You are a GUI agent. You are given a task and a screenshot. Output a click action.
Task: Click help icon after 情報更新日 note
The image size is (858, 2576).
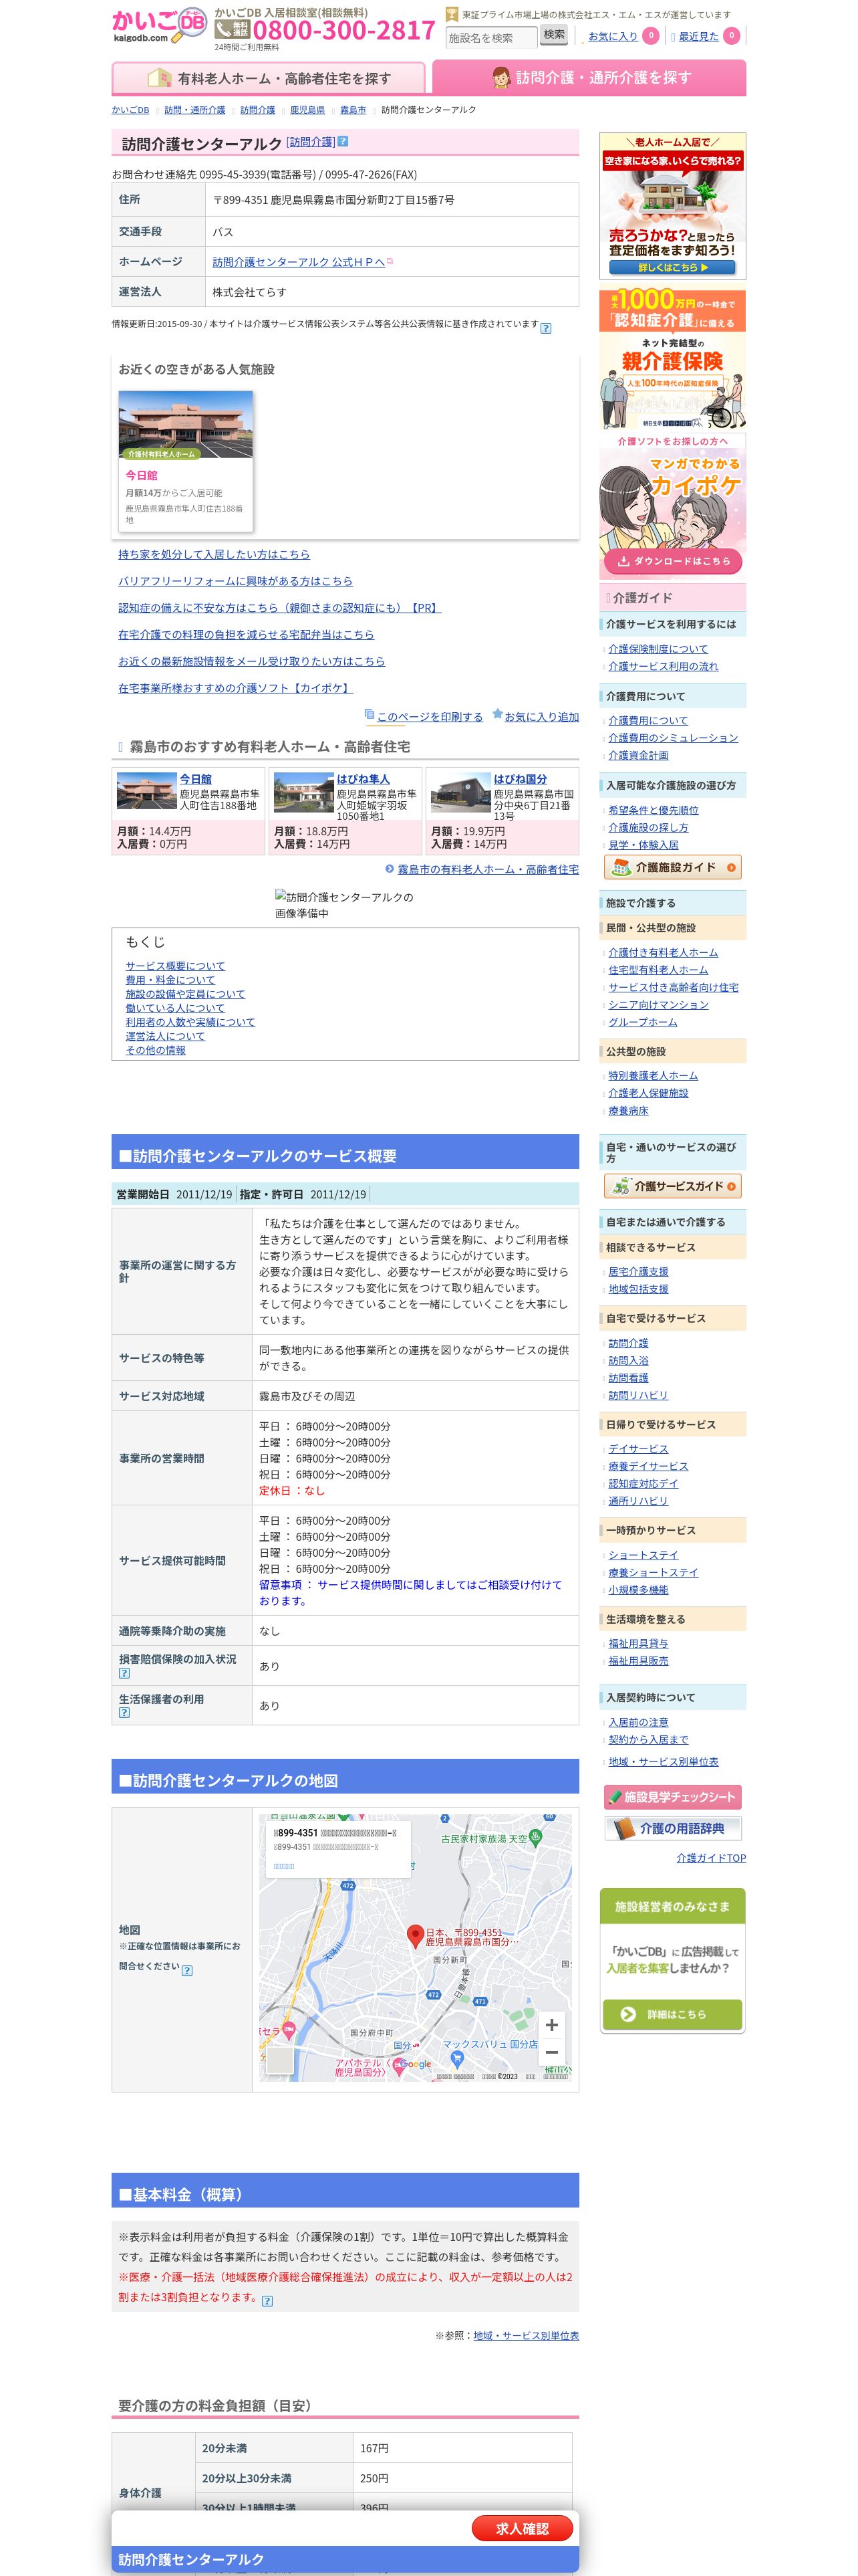545,328
